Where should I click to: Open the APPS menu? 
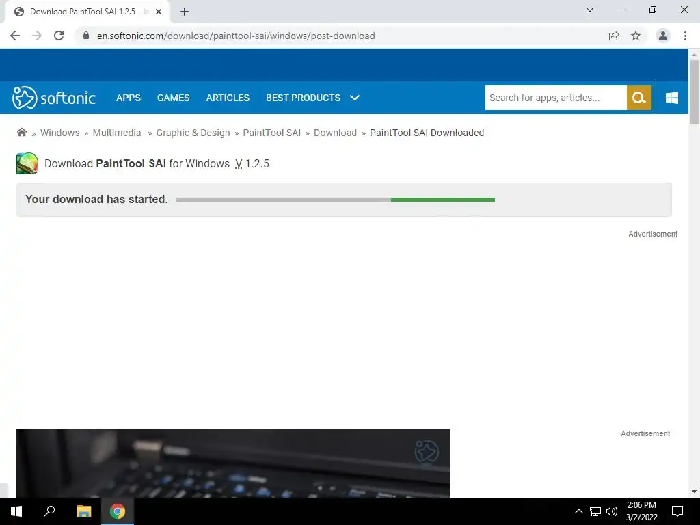point(129,98)
